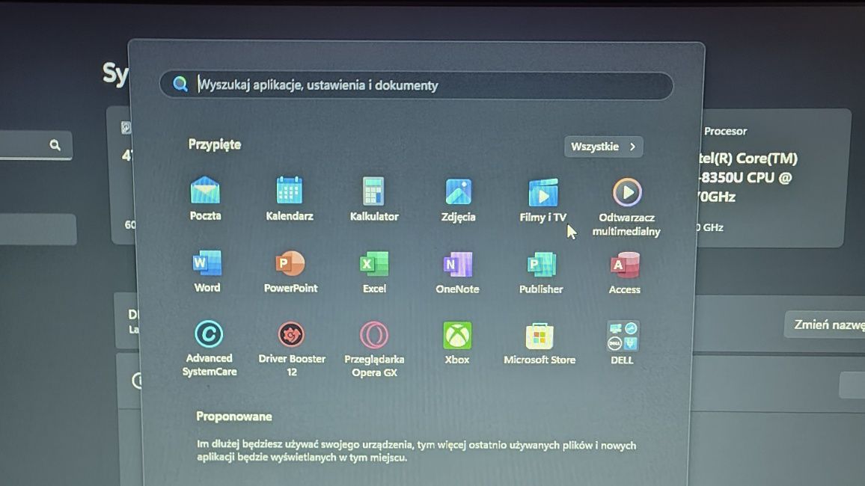Viewport: 865px width, 486px height.
Task: Launch Przeglądarka Opera GX
Action: [374, 348]
